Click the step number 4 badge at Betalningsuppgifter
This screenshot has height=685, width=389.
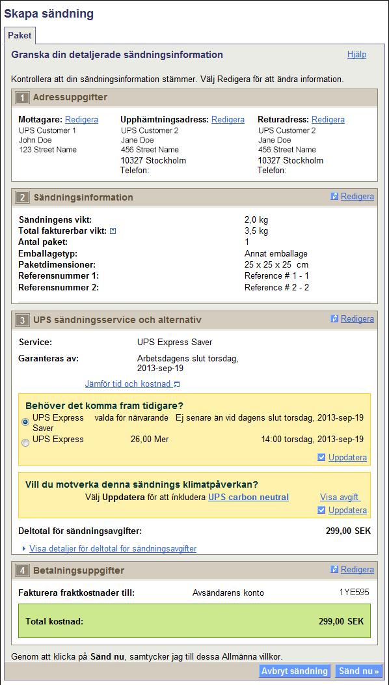tap(21, 570)
